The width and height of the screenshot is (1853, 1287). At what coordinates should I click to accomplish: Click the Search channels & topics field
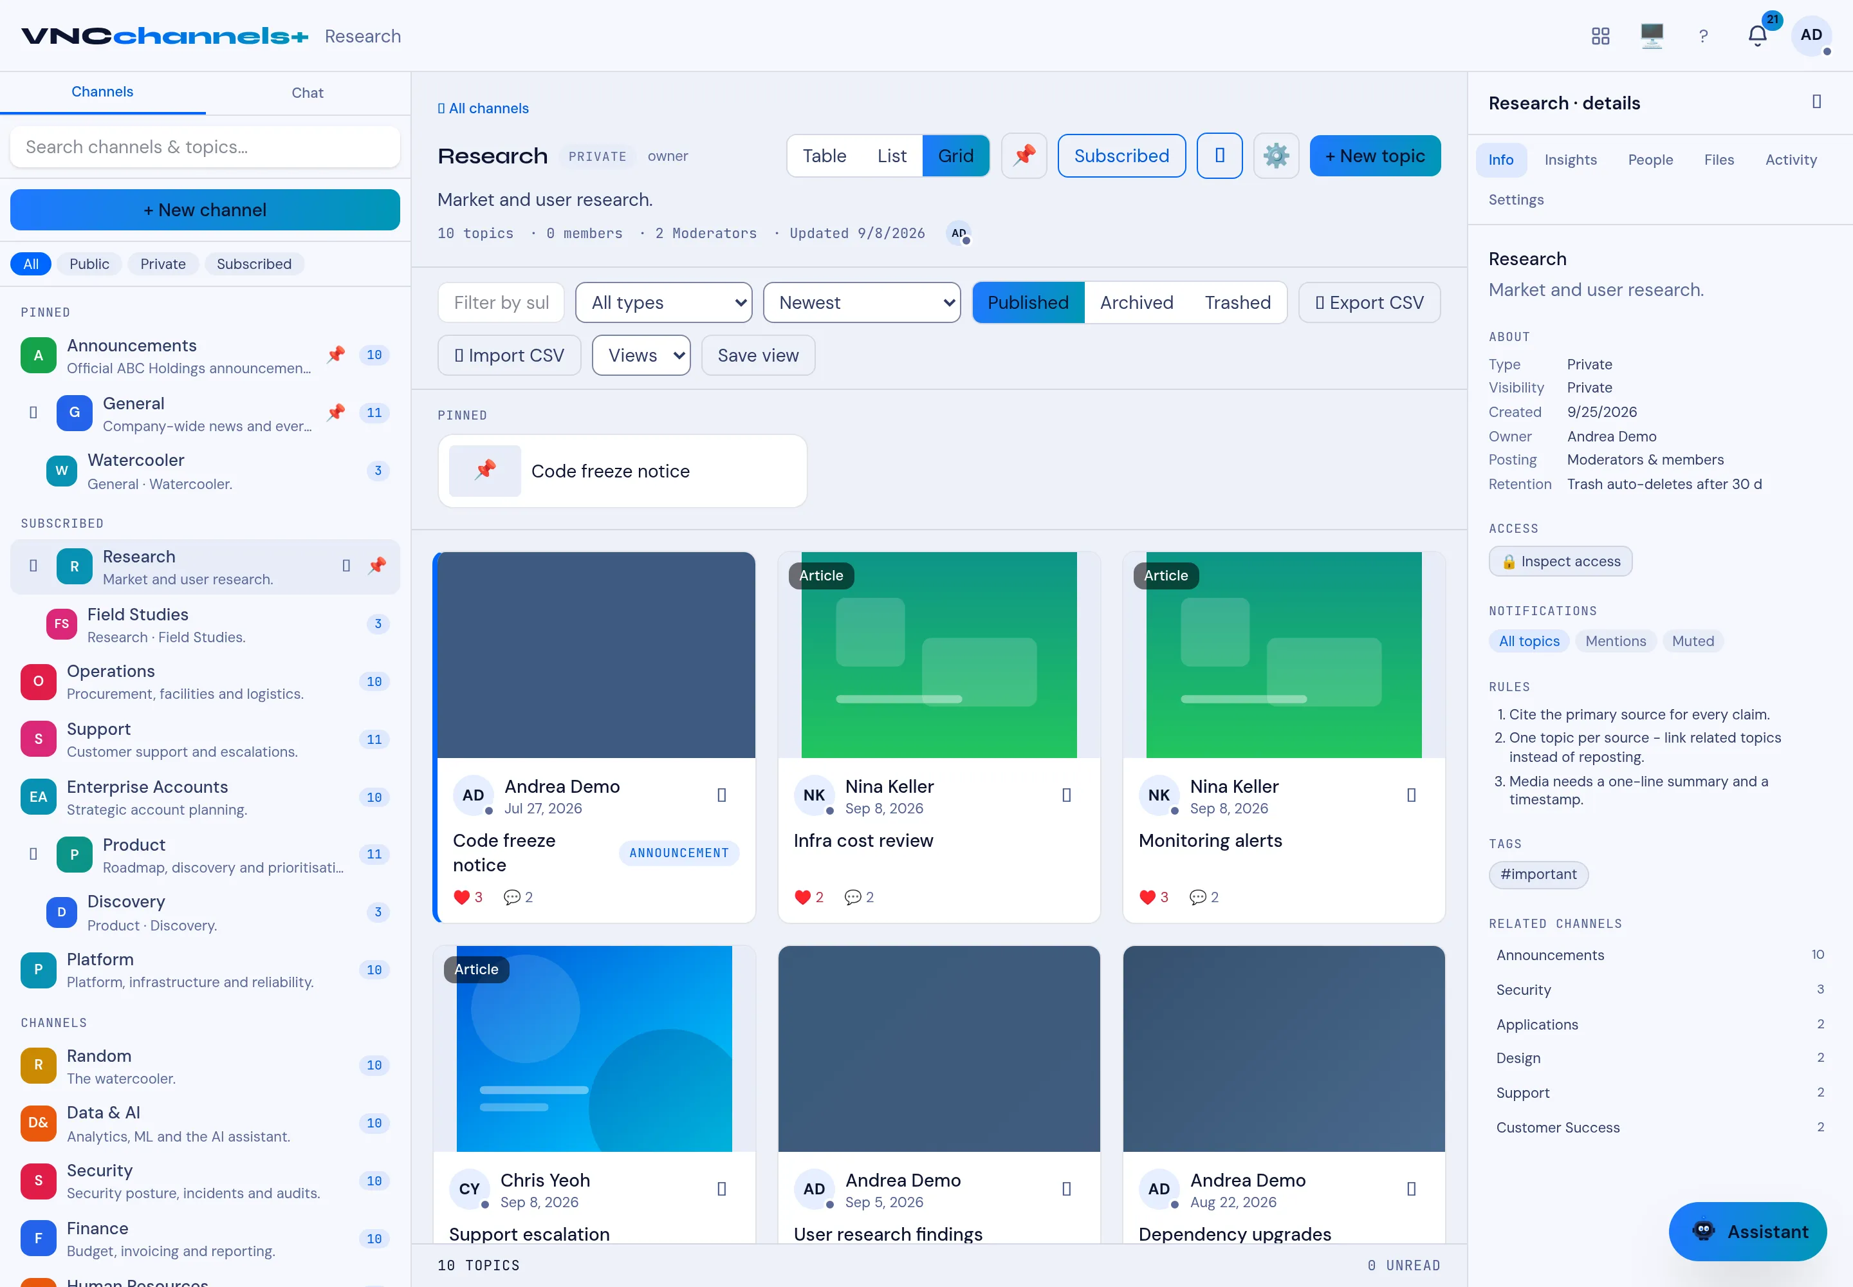(205, 147)
